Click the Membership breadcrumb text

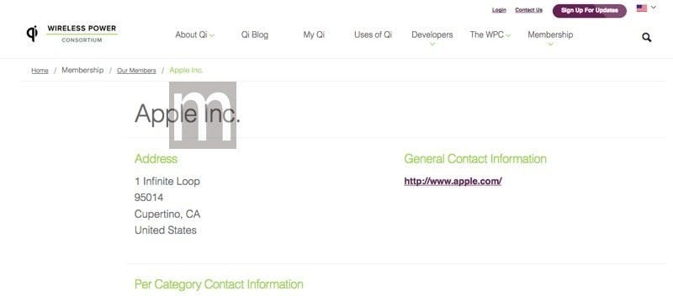tap(82, 70)
